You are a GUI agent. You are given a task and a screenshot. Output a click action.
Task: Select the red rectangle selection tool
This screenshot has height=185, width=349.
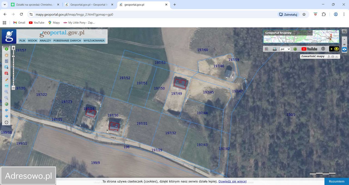tap(7, 73)
